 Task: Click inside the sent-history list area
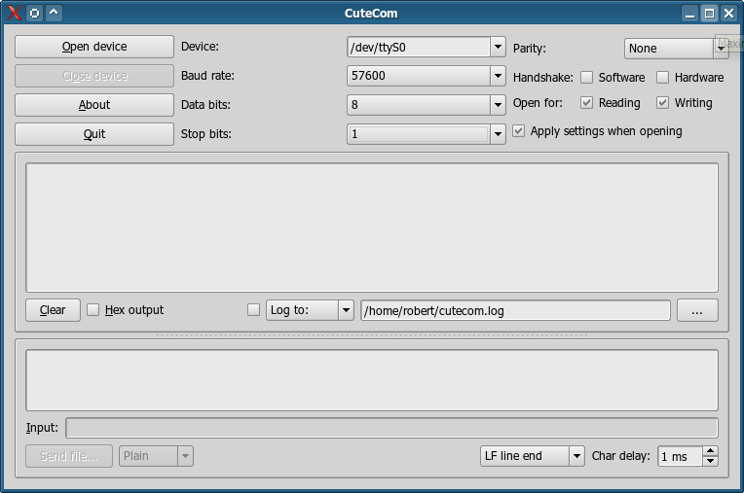click(x=372, y=380)
